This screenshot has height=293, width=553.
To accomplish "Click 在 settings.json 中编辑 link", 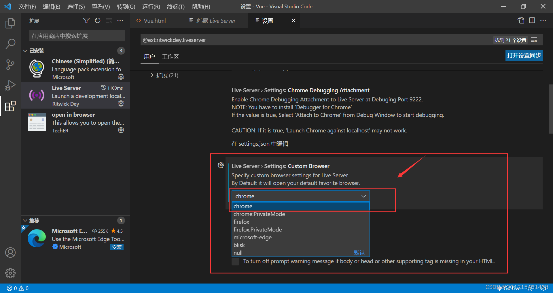I will (x=260, y=144).
